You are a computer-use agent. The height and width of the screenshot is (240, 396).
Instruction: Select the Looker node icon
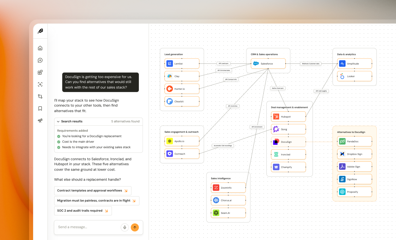click(342, 76)
